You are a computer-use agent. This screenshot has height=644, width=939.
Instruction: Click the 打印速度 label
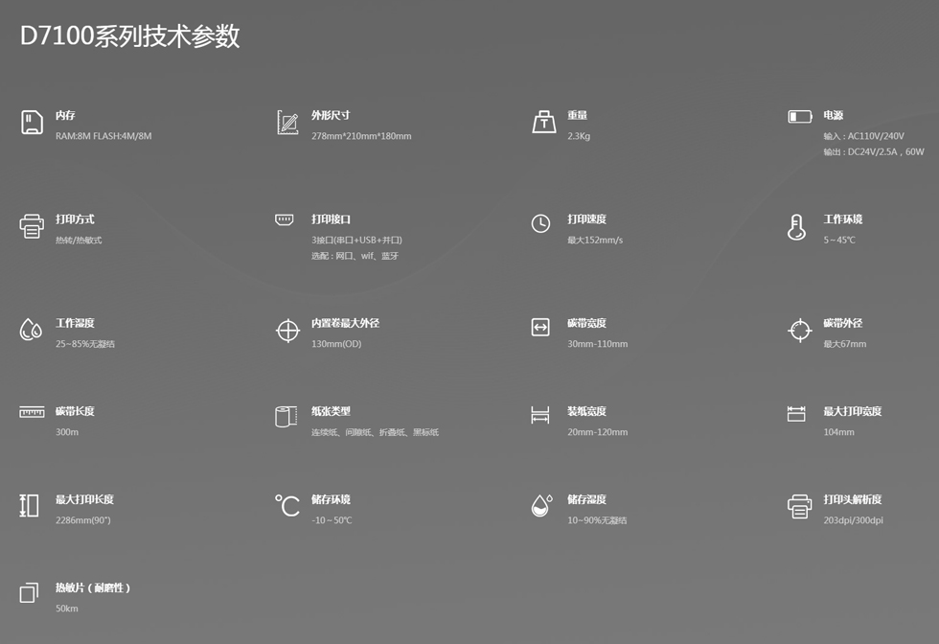pos(586,219)
